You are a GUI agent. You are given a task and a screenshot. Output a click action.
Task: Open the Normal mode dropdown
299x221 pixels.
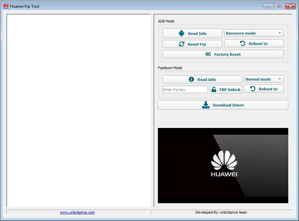(264, 79)
